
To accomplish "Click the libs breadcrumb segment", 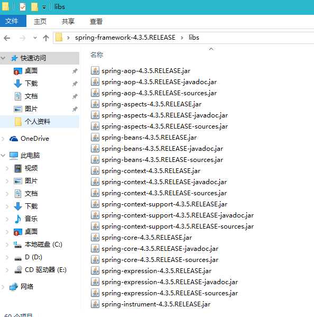I will (194, 38).
